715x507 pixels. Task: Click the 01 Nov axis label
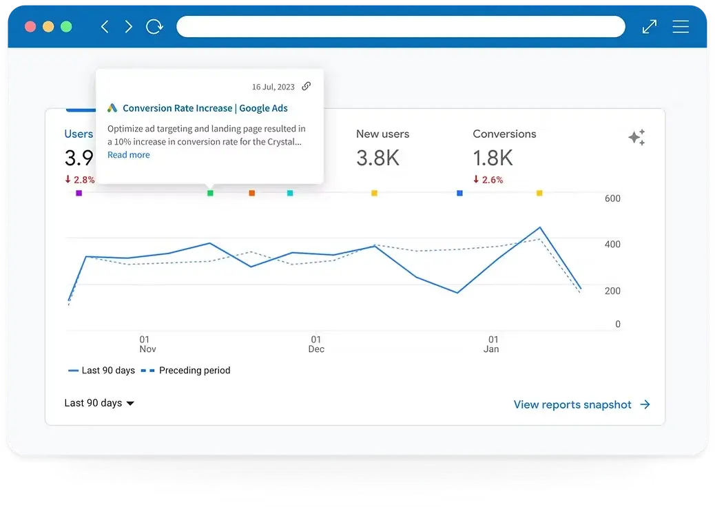147,344
